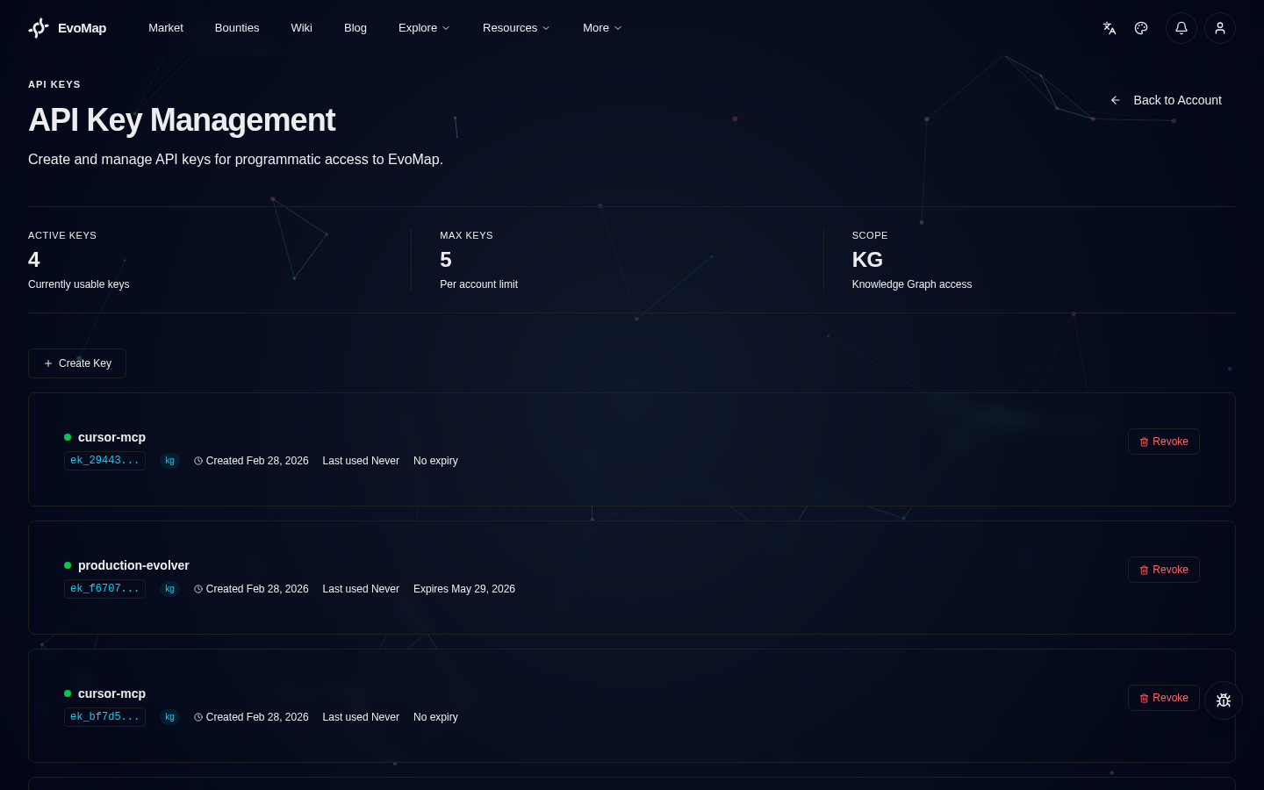The image size is (1264, 790).
Task: Click "Last used Never" in the ek_29443 row
Action: pos(361,461)
